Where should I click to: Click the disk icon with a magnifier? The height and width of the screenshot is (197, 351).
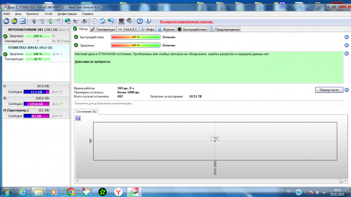coord(58,21)
